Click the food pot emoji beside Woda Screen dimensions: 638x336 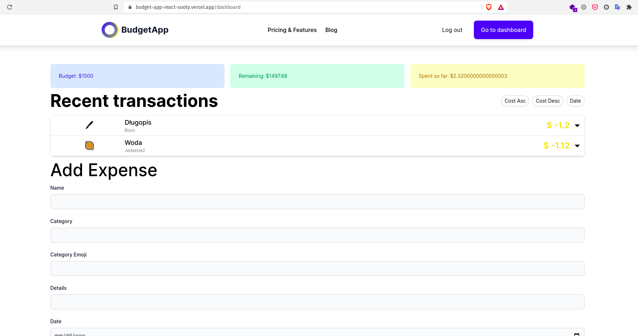89,145
